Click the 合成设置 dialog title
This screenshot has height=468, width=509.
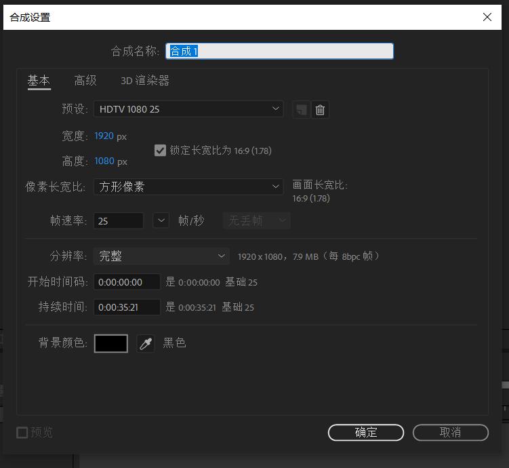(x=30, y=18)
